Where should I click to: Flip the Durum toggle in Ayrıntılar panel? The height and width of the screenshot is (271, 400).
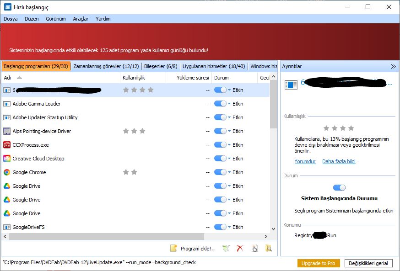[x=339, y=188]
